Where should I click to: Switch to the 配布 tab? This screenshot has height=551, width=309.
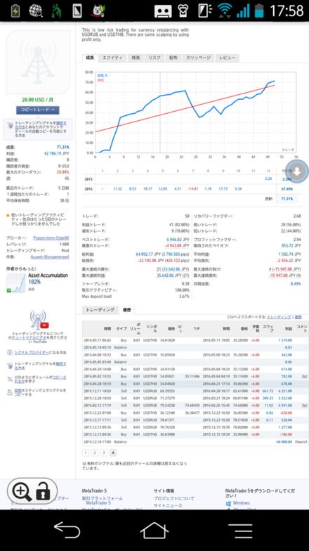pyautogui.click(x=173, y=58)
